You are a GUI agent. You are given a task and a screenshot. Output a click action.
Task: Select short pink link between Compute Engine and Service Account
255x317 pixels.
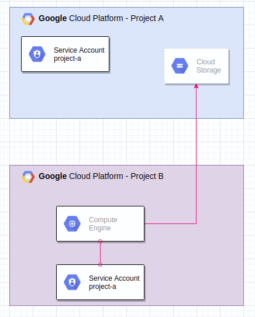click(x=100, y=253)
